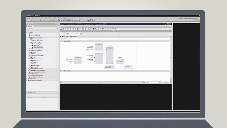
Task: Expand Local modules folder
Action: click(x=30, y=65)
